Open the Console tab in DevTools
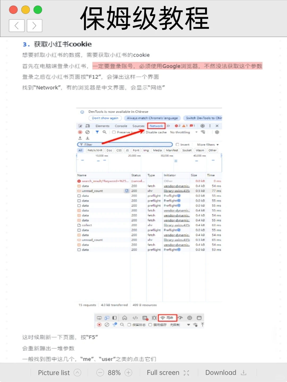This screenshot has height=382, width=287. click(121, 126)
